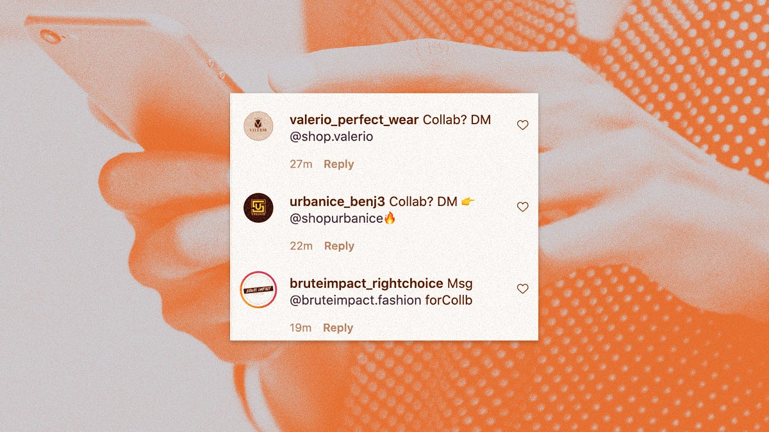This screenshot has width=769, height=432.
Task: Reply to the valerio_perfect_wear comment
Action: click(x=338, y=164)
